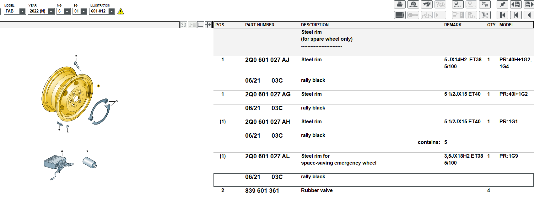Expand the YEAR dropdown showing 2022 (N)
This screenshot has width=534, height=199.
point(51,11)
